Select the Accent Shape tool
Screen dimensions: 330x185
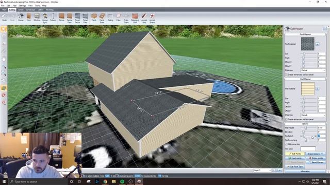pos(152,18)
